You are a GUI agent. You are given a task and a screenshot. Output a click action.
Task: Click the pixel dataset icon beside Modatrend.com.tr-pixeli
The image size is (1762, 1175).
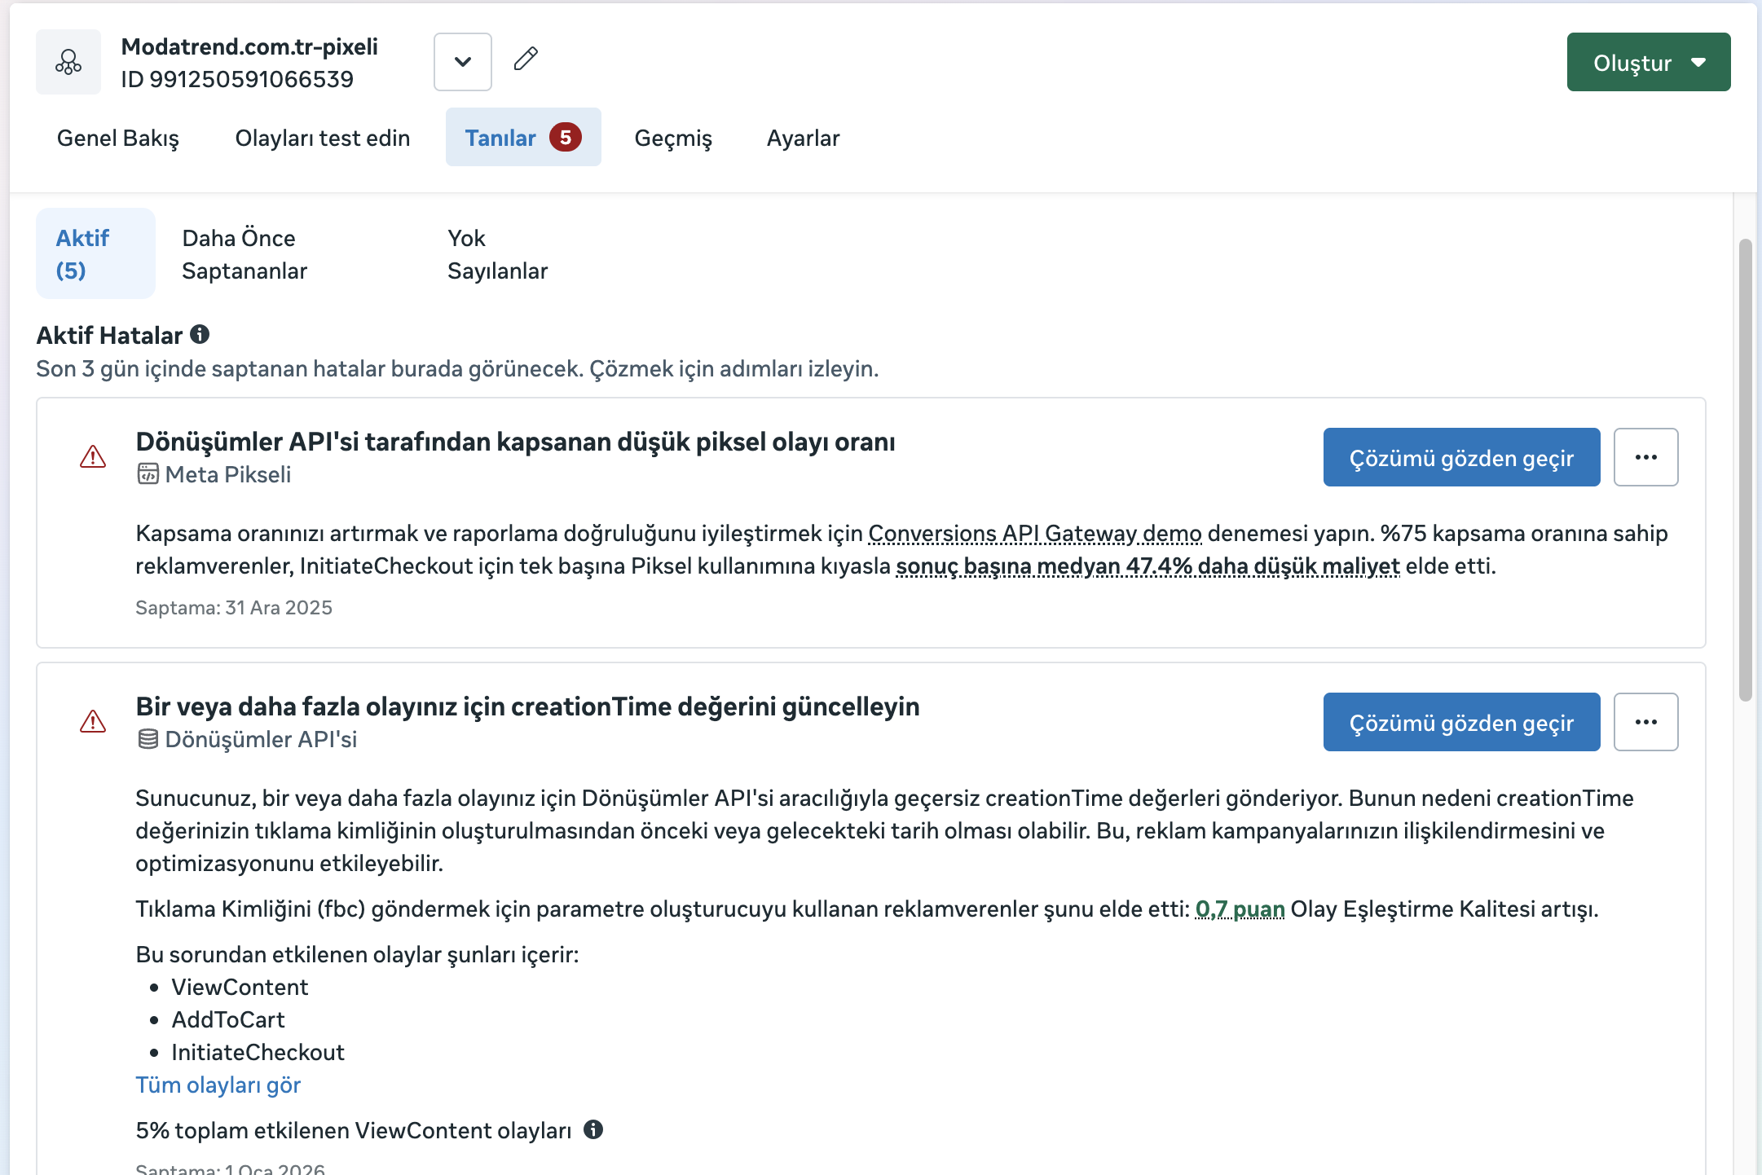68,62
